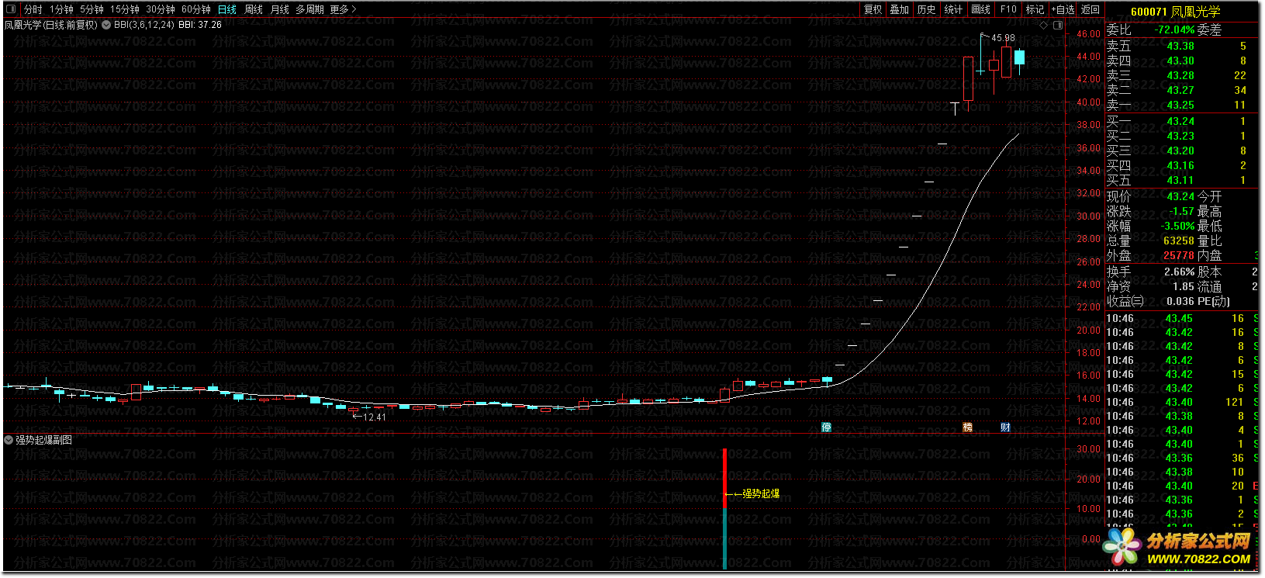Image resolution: width=1265 pixels, height=578 pixels.
Task: Toggle the right info panel icon
Action: (1057, 25)
